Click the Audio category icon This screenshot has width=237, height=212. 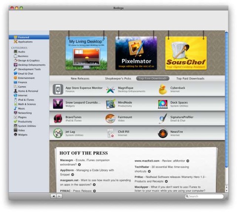pyautogui.click(x=15, y=51)
